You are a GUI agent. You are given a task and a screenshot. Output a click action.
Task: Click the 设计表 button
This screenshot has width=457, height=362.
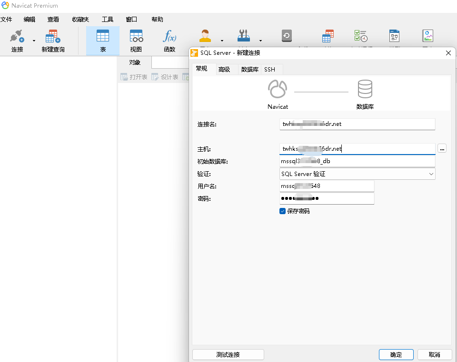(x=165, y=77)
